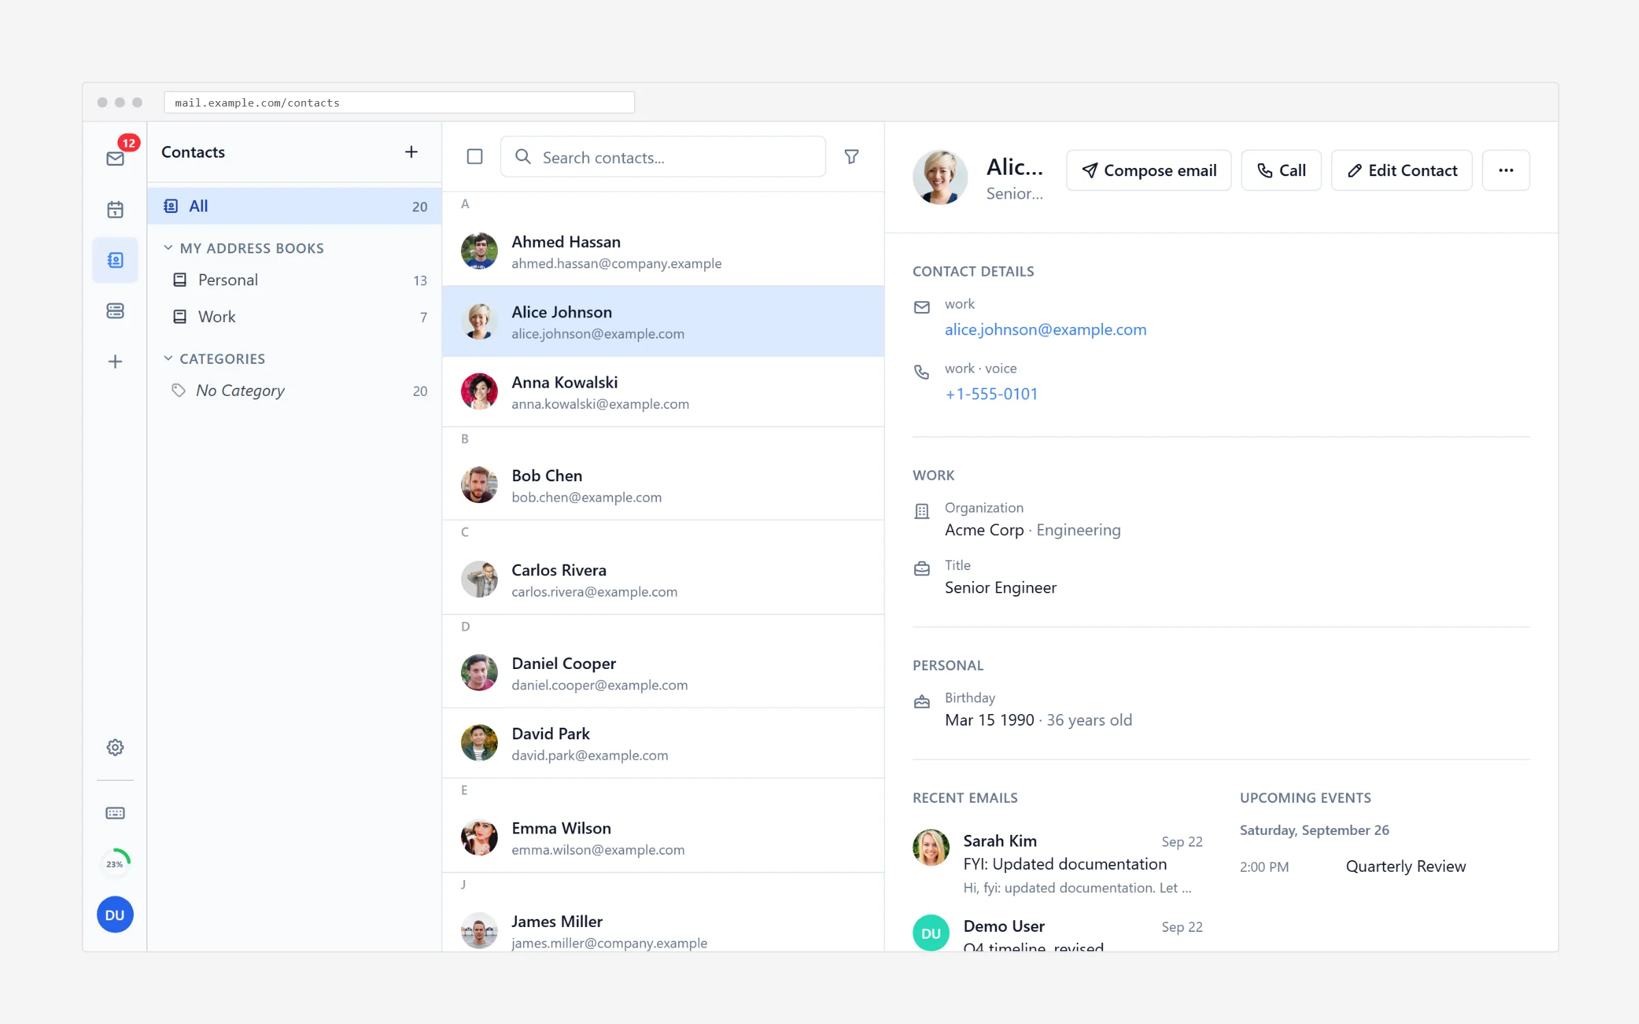Select contact Anna Kowalski

pyautogui.click(x=663, y=392)
